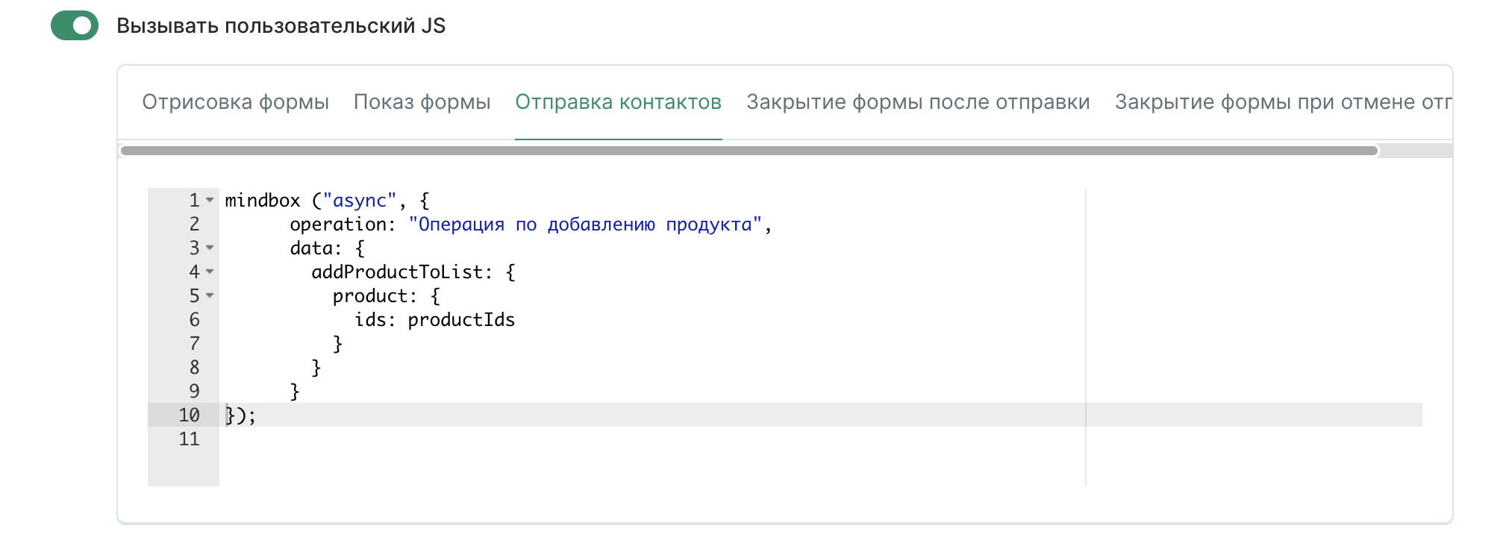
Task: Select the 'Отправка контактов' tab
Action: tap(618, 101)
